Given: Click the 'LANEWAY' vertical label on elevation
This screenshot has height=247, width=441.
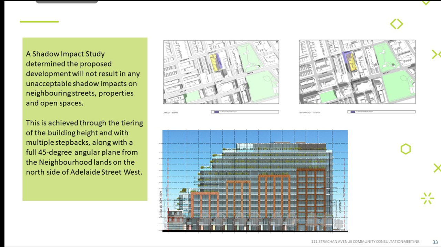Looking at the screenshot, I should [340, 207].
